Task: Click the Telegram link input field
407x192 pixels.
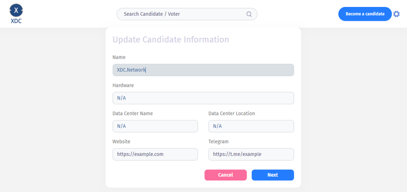Action: (x=251, y=154)
